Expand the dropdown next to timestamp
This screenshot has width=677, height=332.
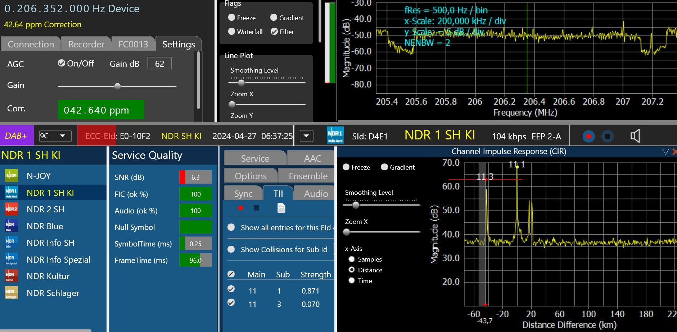click(x=306, y=136)
